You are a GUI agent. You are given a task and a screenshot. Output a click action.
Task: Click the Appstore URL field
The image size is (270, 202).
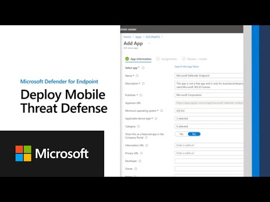click(209, 103)
